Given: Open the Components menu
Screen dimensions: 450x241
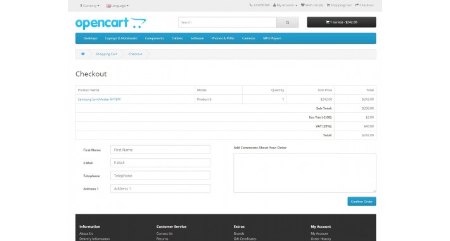Looking at the screenshot, I should 155,38.
